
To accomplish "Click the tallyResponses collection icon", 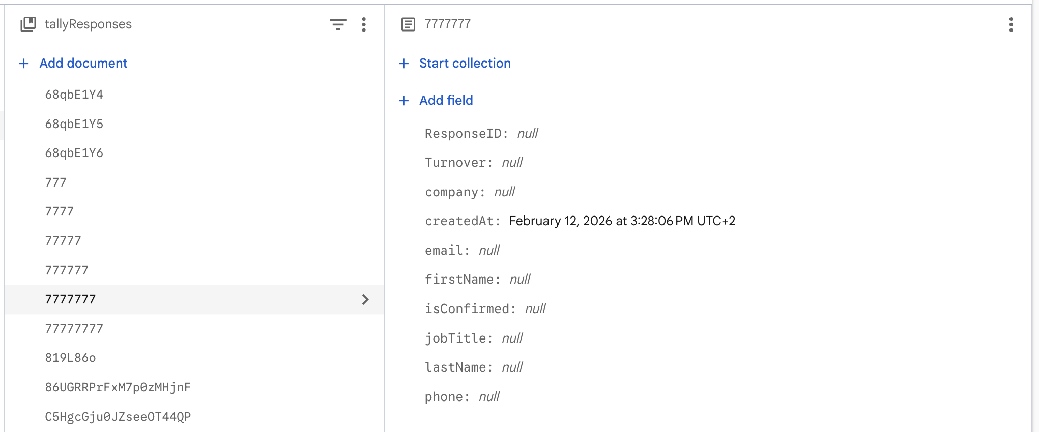I will 28,24.
